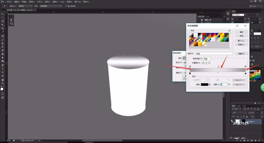
Task: Open the gradient presets gear menu
Action: (x=229, y=31)
